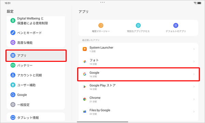The width and height of the screenshot is (205, 123).
Task: Open ペンとキーボード settings
Action: pyautogui.click(x=36, y=33)
